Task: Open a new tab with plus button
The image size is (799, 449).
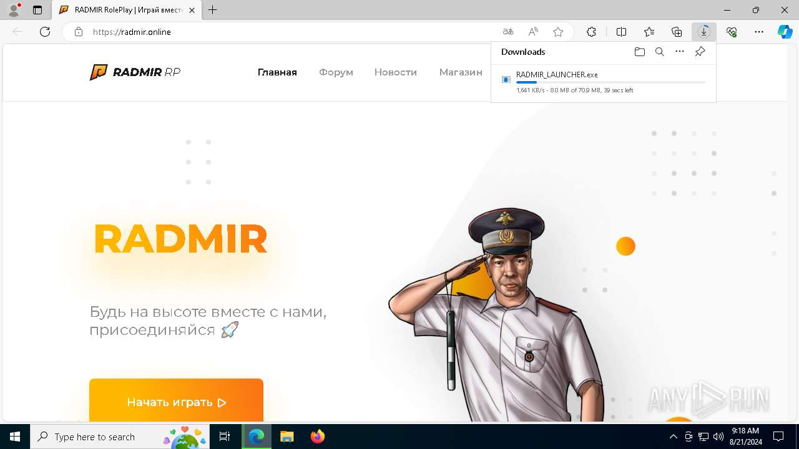Action: [x=213, y=10]
